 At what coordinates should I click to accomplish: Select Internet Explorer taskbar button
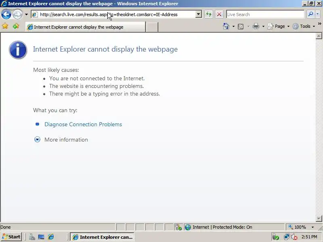(x=102, y=237)
